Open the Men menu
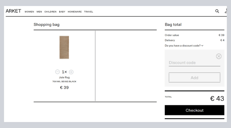This screenshot has width=231, height=128. click(39, 12)
